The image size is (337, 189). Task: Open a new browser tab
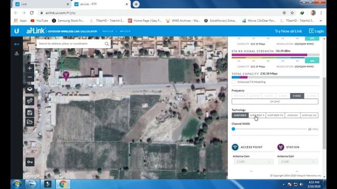point(136,4)
